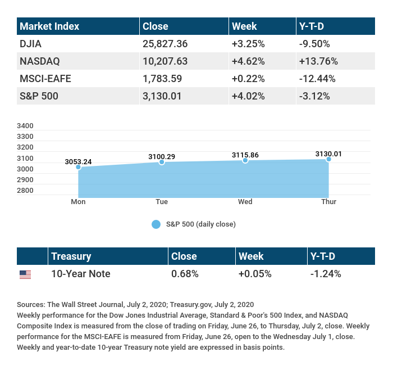The width and height of the screenshot is (393, 370).
Task: Select the Tuesday 3100.29 data point
Action: click(x=162, y=162)
